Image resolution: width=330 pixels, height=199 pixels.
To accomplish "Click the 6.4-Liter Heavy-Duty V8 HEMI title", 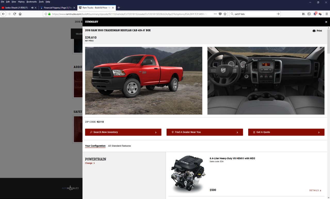I will (x=232, y=158).
